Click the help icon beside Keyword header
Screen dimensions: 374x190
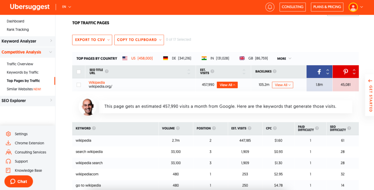click(94, 128)
